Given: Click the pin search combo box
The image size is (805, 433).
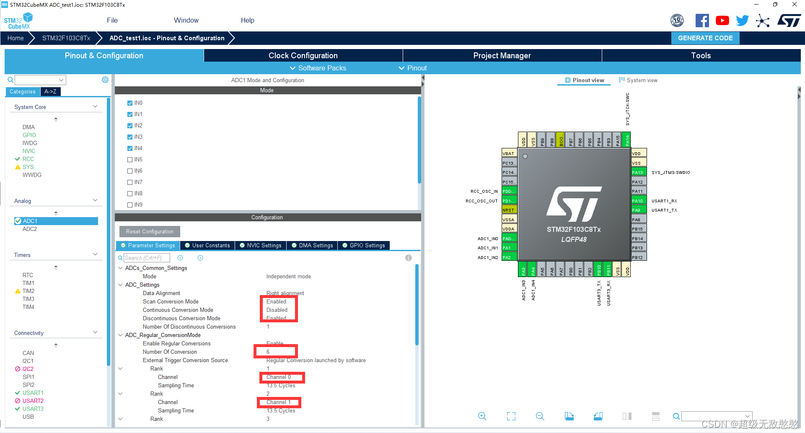Looking at the screenshot, I should pyautogui.click(x=717, y=416).
